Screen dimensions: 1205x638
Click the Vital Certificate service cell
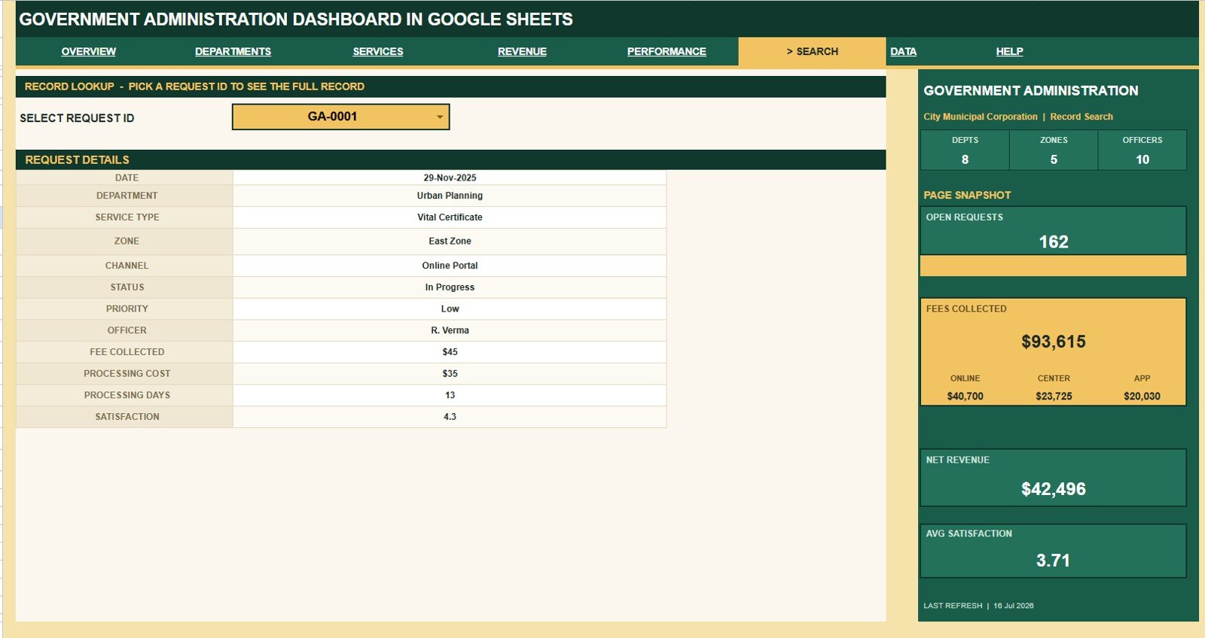[450, 217]
